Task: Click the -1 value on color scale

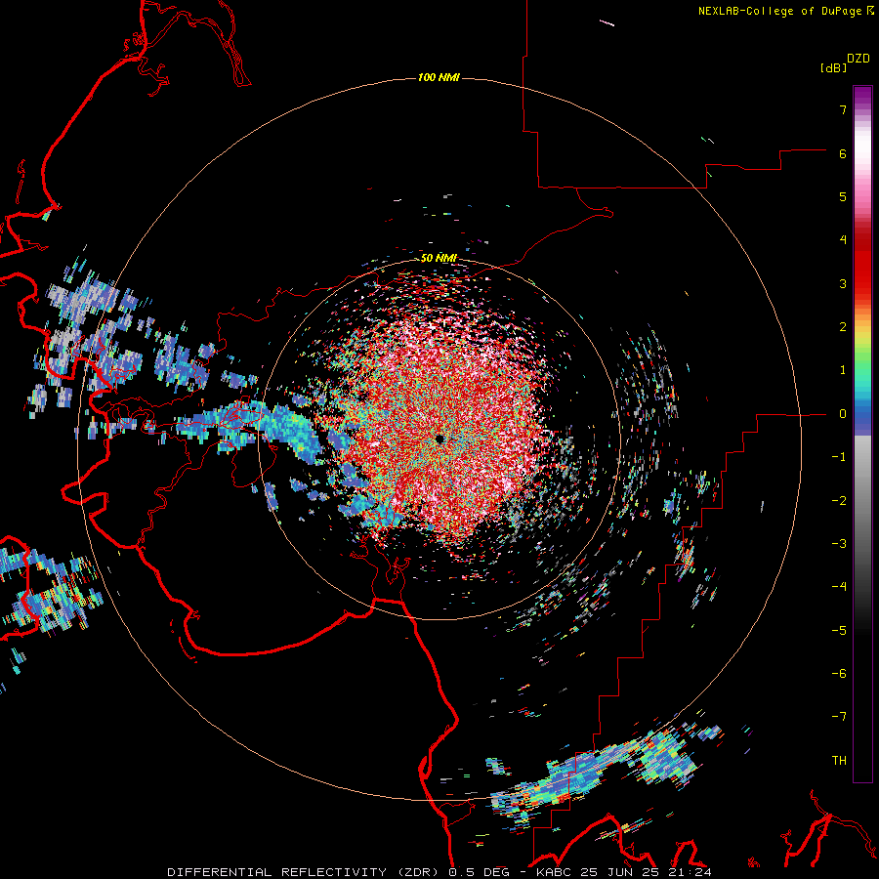Action: pyautogui.click(x=839, y=457)
